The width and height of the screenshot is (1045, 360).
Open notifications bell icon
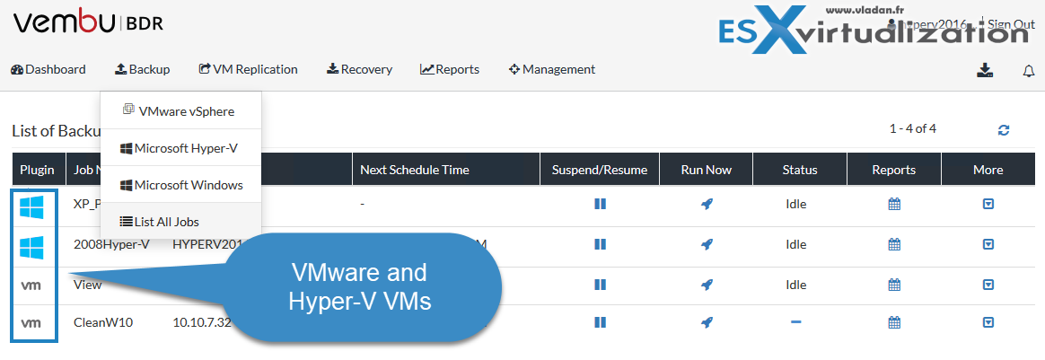[1028, 71]
